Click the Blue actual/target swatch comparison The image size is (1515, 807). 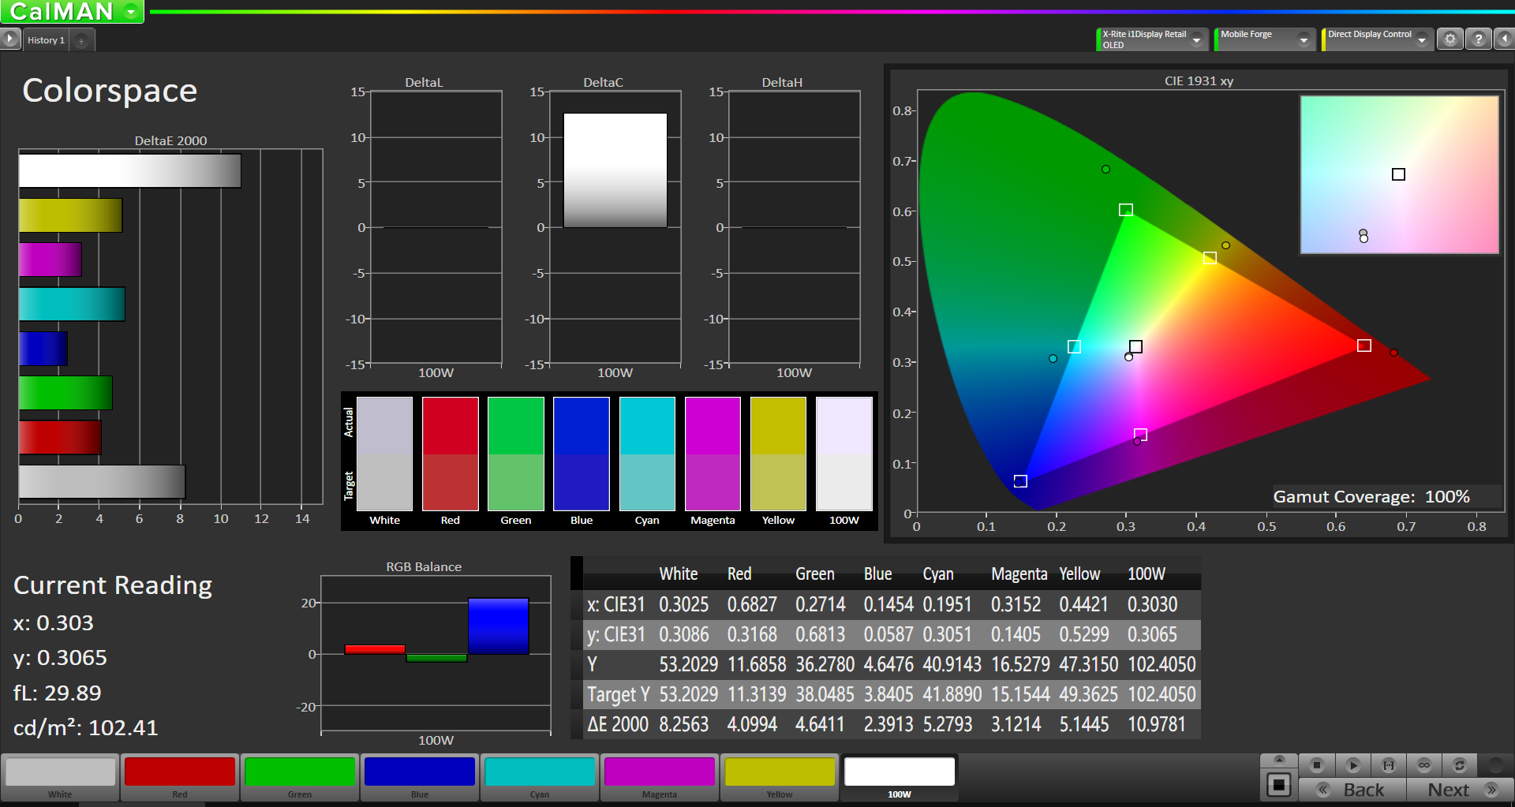click(582, 454)
